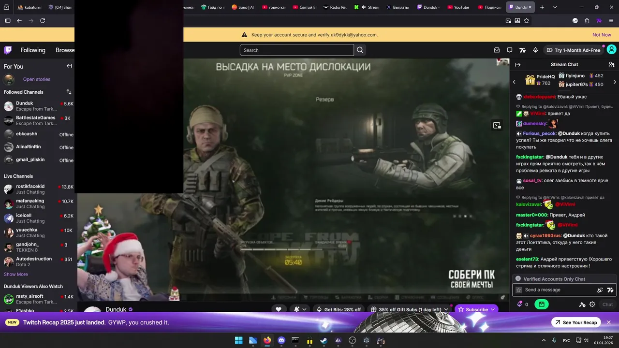Click PrideHQ top gifter entry
The width and height of the screenshot is (619, 348).
pos(540,80)
